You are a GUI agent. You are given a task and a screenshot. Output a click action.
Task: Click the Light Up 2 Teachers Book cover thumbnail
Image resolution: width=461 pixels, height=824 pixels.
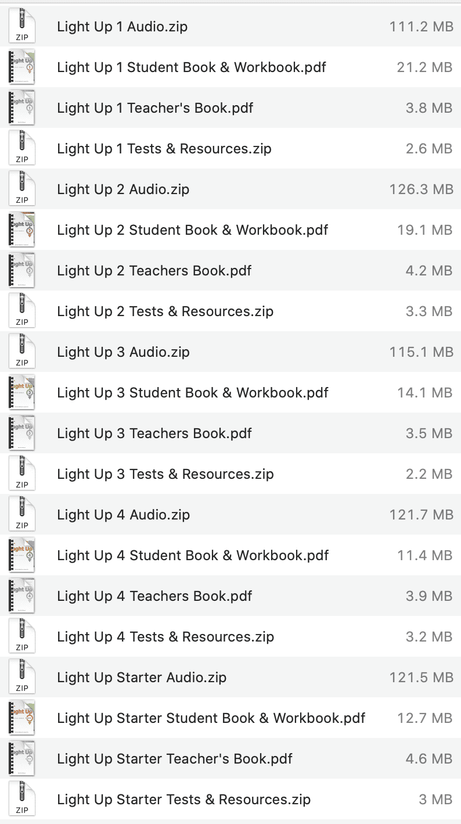pos(21,270)
